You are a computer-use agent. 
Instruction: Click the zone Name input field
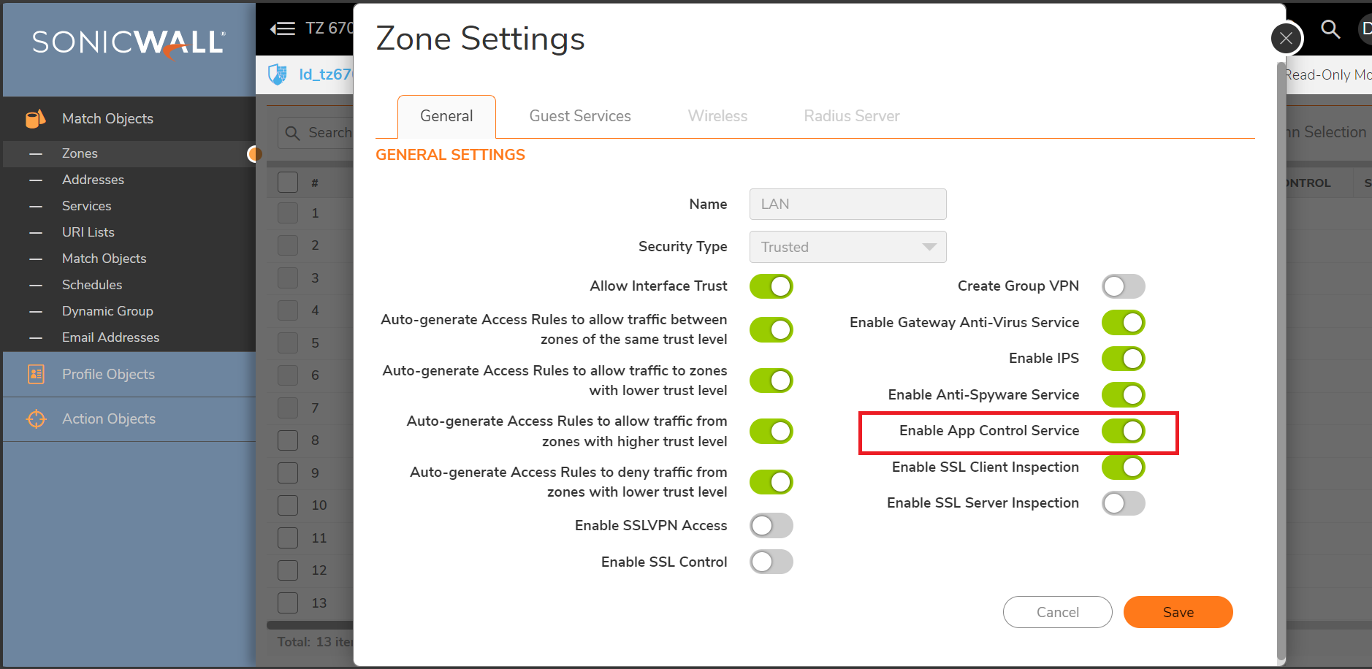tap(847, 204)
